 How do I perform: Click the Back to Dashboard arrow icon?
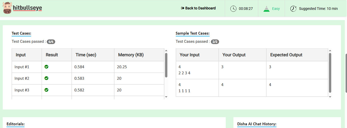pos(183,8)
